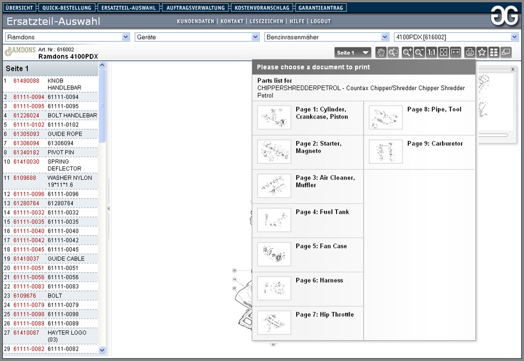Click part number 61410030
524x361 pixels.
tap(27, 162)
